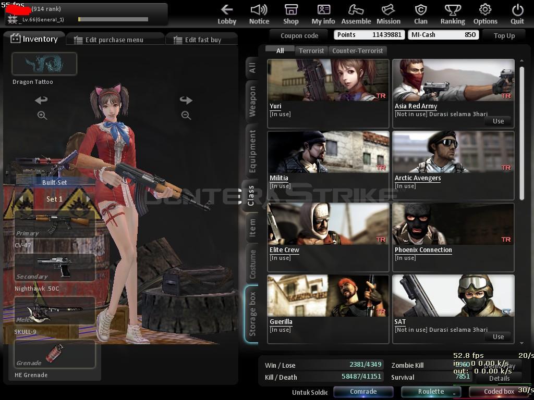The height and width of the screenshot is (400, 534).
Task: Select the Class side tab
Action: click(x=251, y=196)
